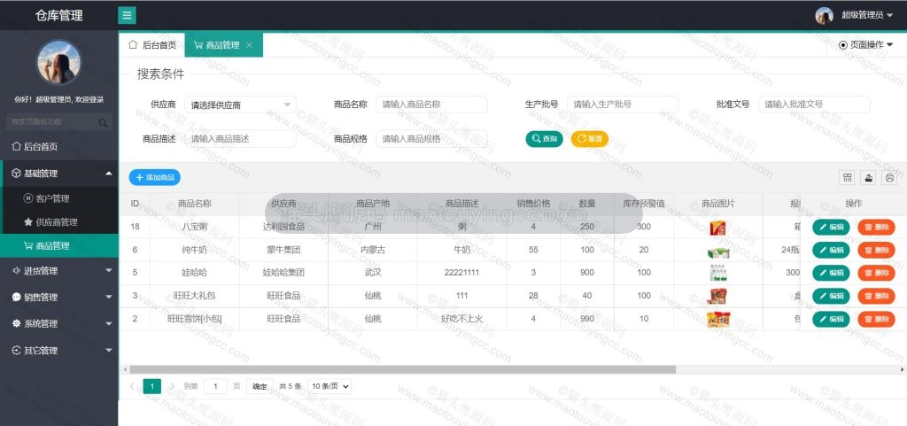Click the previous page arrow
This screenshot has width=907, height=426.
pyautogui.click(x=133, y=386)
